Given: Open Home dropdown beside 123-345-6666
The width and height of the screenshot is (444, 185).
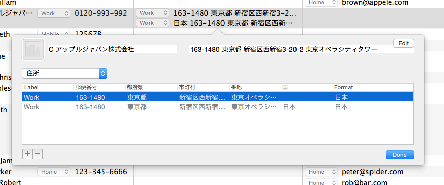Looking at the screenshot, I should 54,172.
